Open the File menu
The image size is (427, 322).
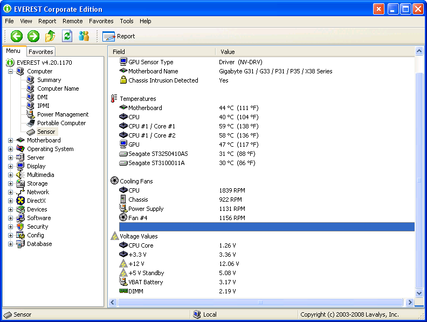click(9, 21)
